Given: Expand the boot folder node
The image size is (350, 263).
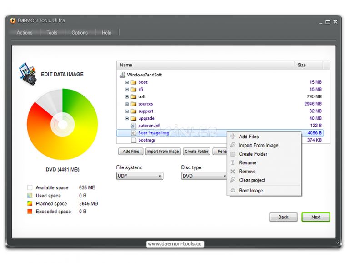Looking at the screenshot, I should pyautogui.click(x=127, y=82).
